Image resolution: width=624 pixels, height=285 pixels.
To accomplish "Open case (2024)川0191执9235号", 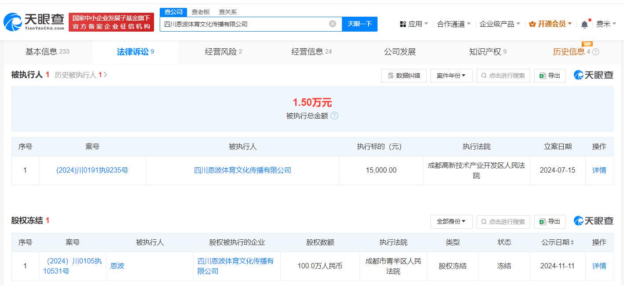I will point(92,170).
